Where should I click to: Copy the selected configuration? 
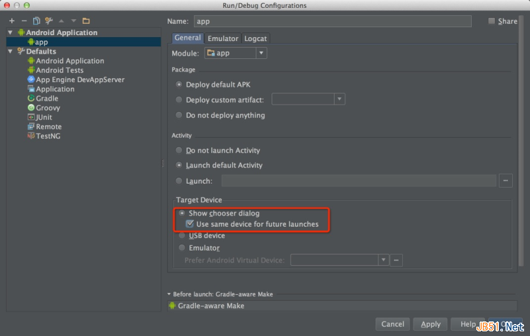(x=36, y=21)
